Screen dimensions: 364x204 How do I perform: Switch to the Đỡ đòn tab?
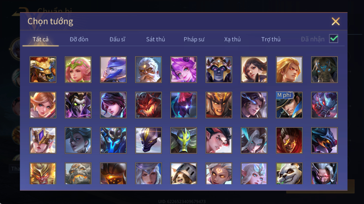79,39
